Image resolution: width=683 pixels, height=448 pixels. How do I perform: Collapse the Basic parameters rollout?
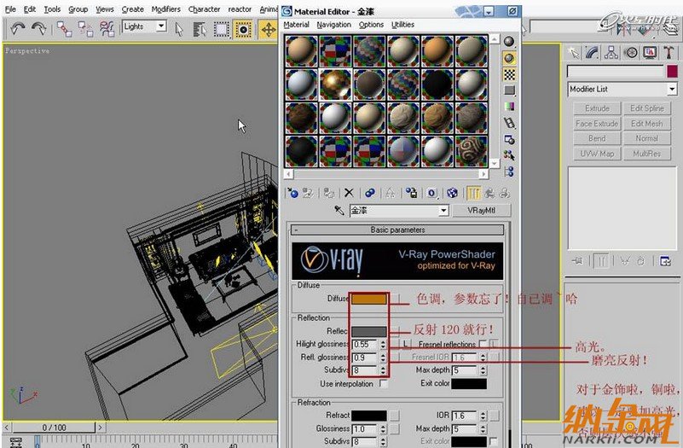point(397,230)
